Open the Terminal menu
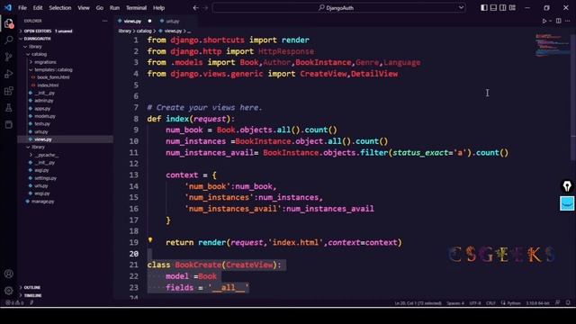The height and width of the screenshot is (324, 576). (136, 8)
